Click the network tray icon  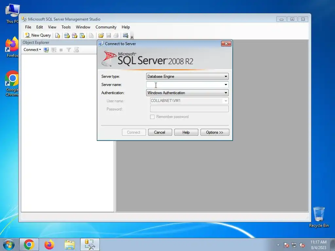tap(294, 245)
